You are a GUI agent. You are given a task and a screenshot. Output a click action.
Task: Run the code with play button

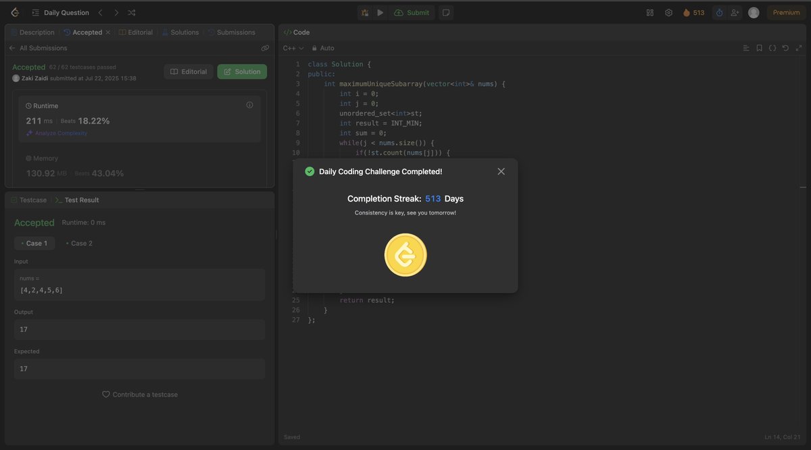pyautogui.click(x=380, y=12)
